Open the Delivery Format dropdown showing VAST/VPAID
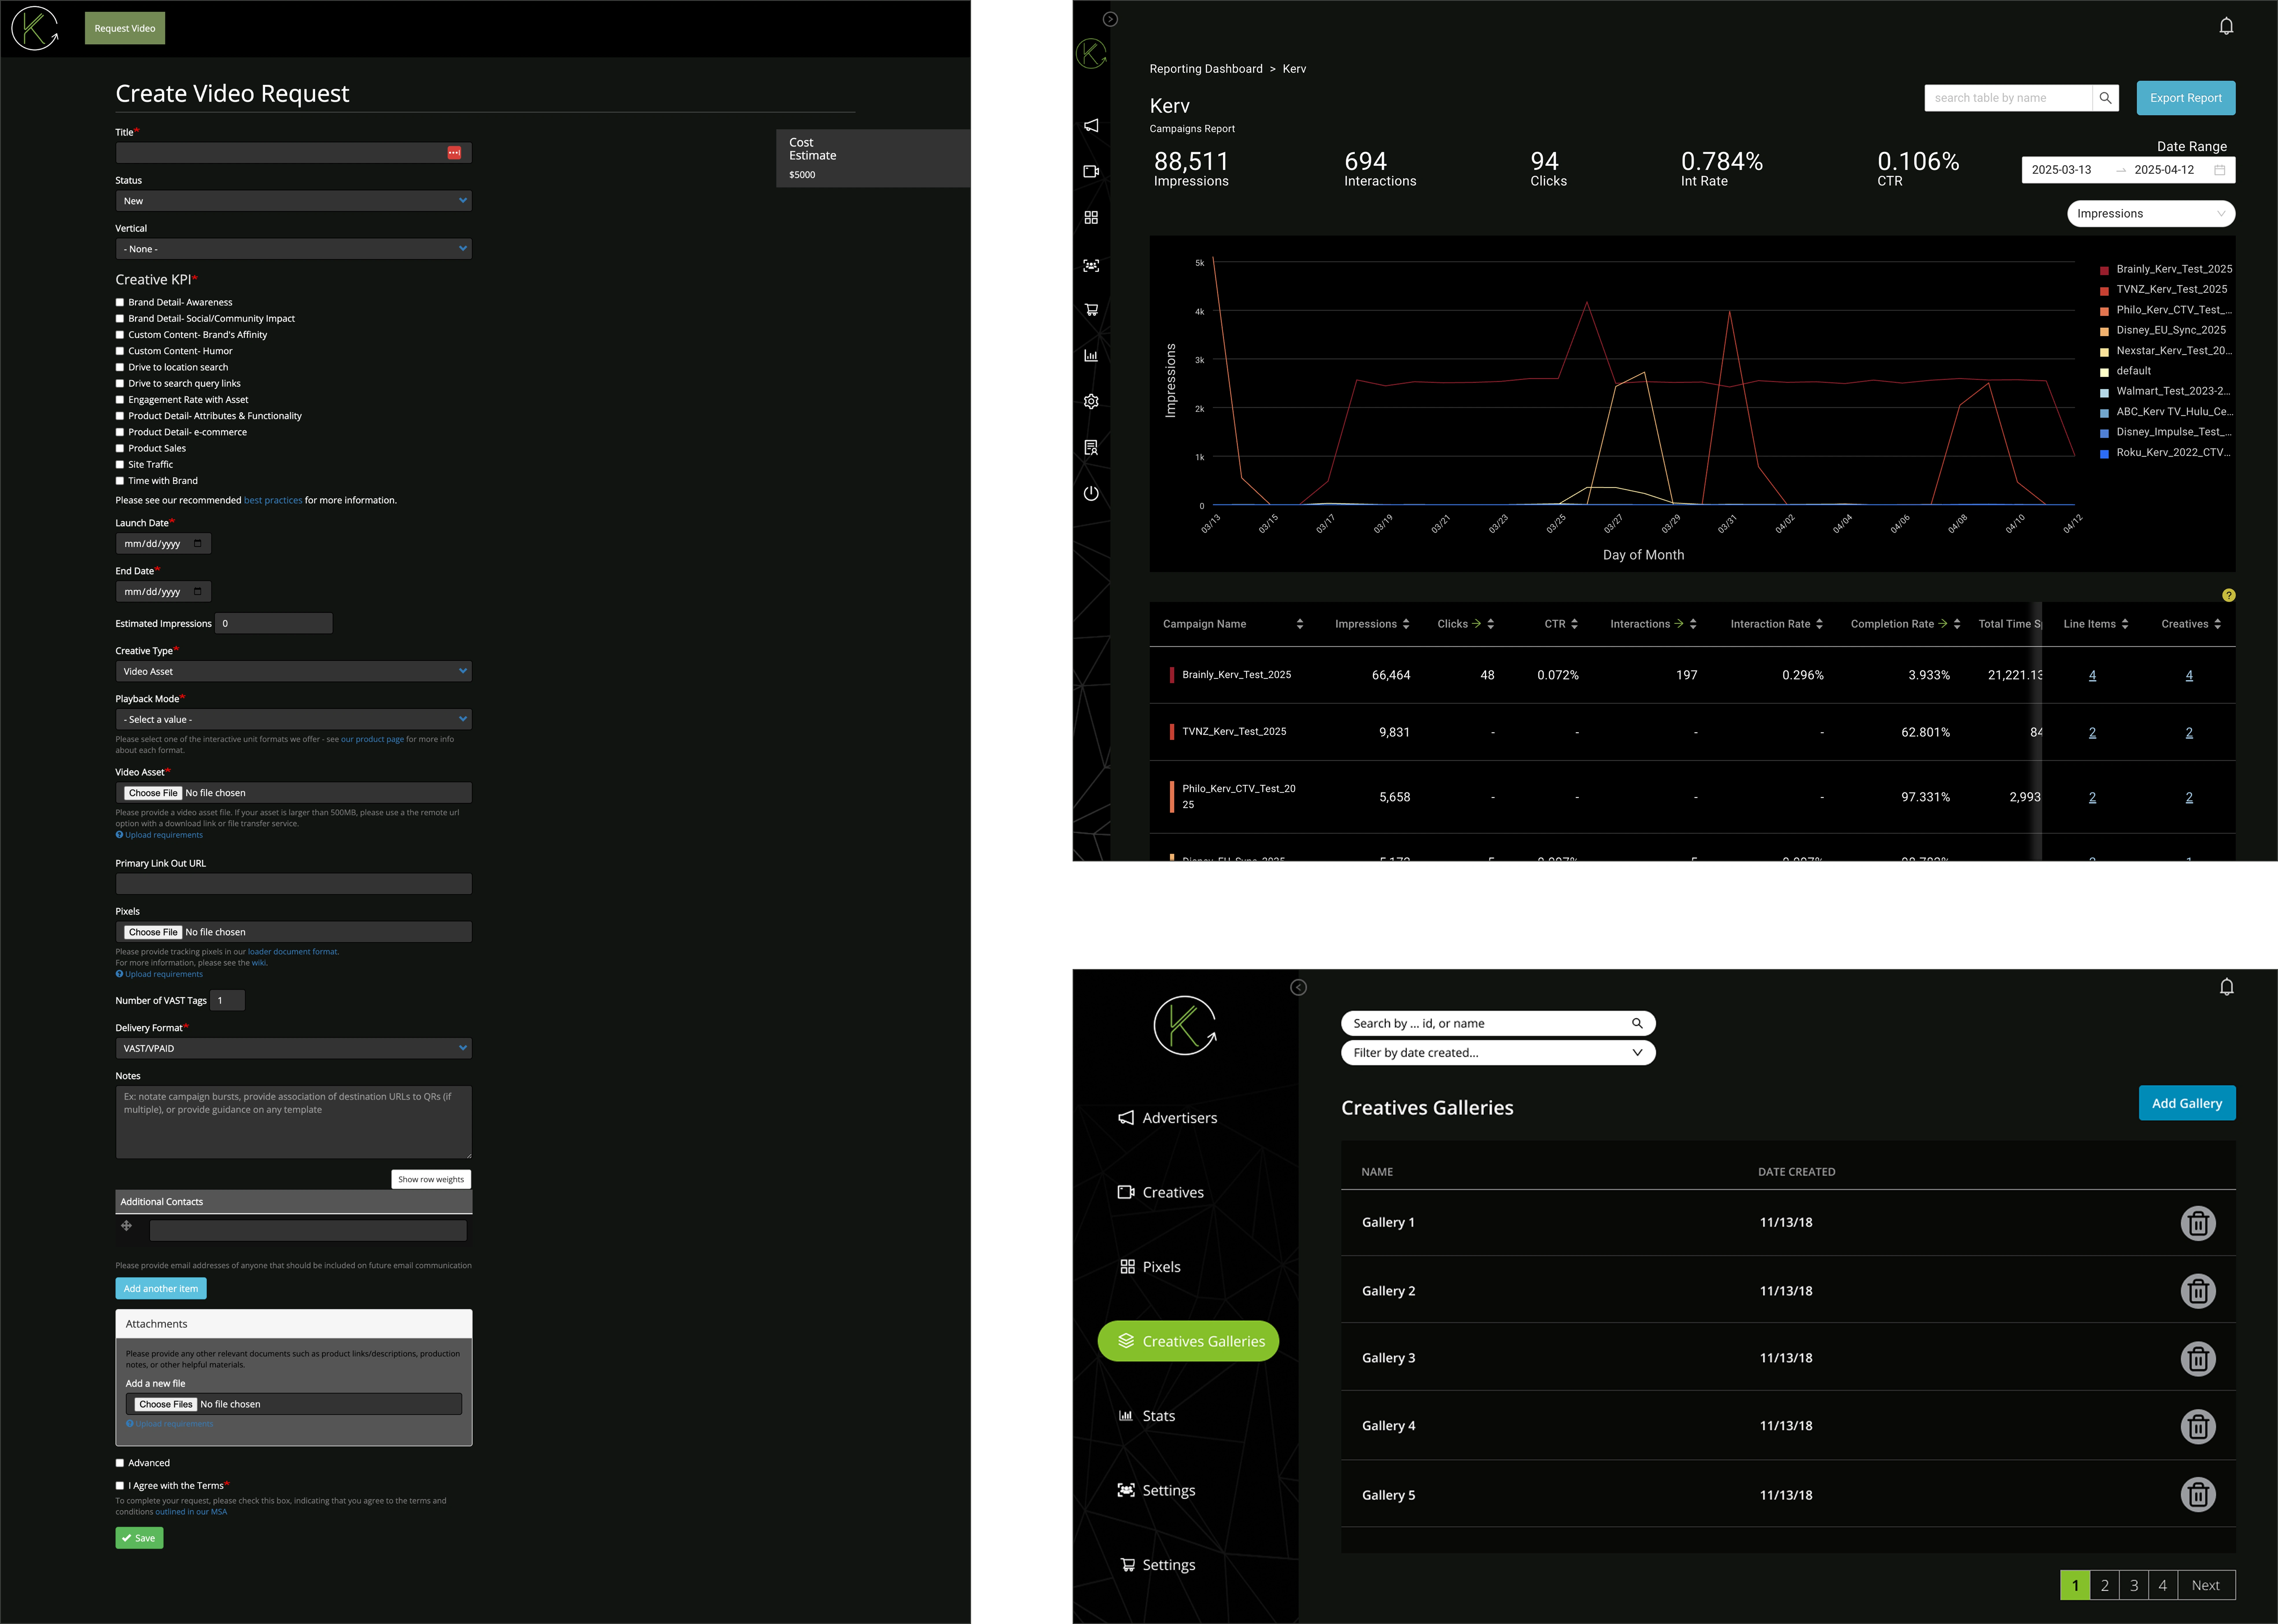Image resolution: width=2278 pixels, height=1624 pixels. coord(293,1048)
